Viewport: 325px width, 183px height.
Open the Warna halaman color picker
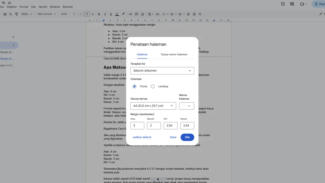pos(187,106)
